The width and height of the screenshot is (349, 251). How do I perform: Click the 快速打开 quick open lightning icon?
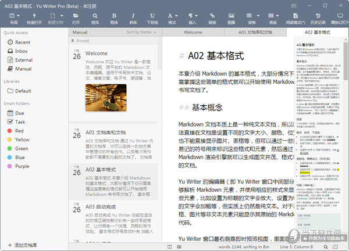(x=34, y=16)
